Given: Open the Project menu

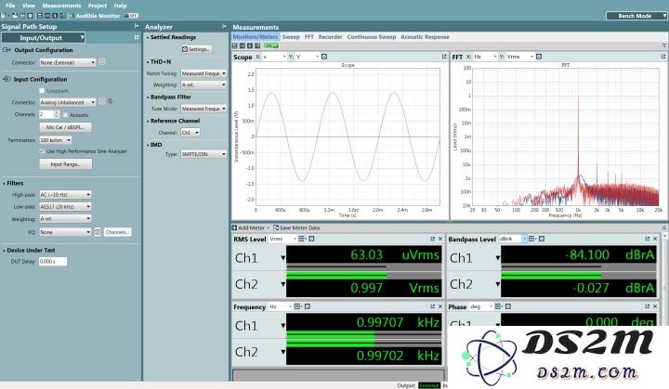Looking at the screenshot, I should (x=98, y=6).
